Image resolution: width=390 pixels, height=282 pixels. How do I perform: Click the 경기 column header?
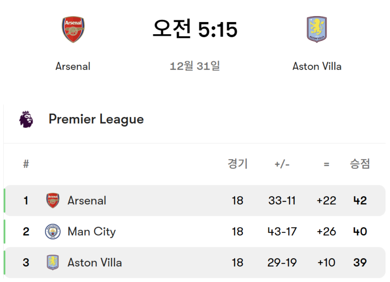click(x=237, y=164)
